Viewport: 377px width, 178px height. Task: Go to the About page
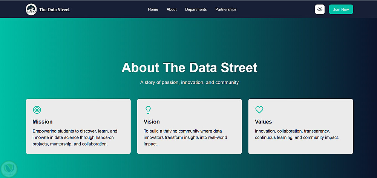tap(172, 9)
